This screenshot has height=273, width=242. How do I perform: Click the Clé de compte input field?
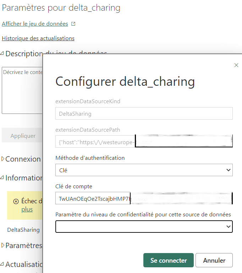pyautogui.click(x=144, y=198)
